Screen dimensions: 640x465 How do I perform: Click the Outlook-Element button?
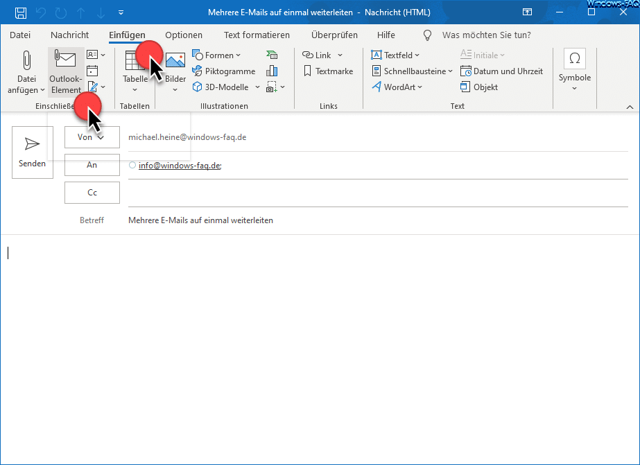pos(66,72)
